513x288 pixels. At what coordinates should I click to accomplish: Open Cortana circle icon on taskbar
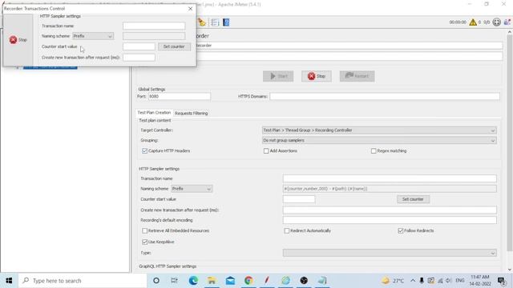coord(156,281)
